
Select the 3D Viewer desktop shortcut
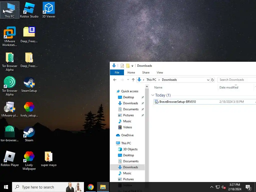pos(49,10)
